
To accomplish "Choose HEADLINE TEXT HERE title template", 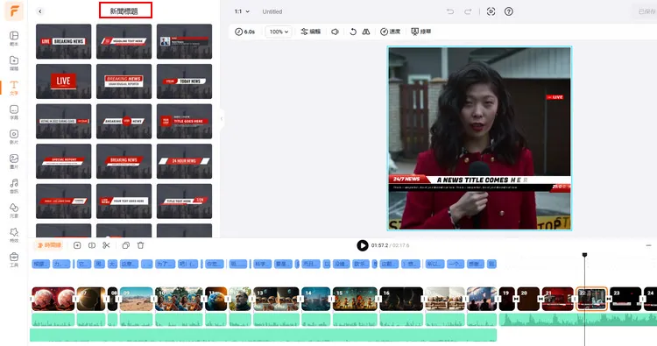I will click(124, 41).
